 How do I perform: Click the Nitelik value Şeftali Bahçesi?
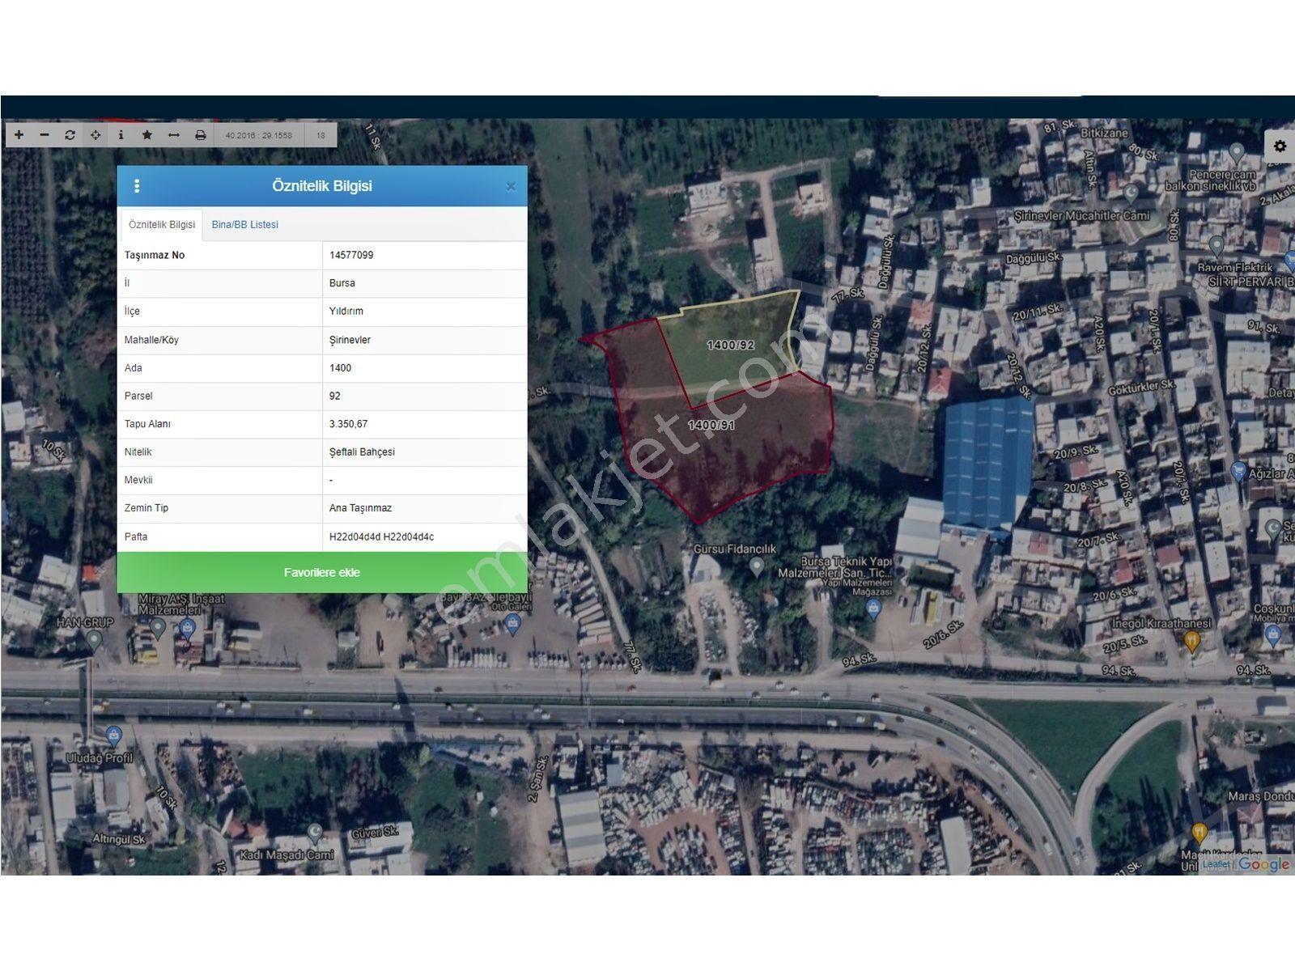362,452
